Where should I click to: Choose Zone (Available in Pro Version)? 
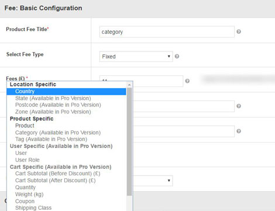tap(53, 112)
